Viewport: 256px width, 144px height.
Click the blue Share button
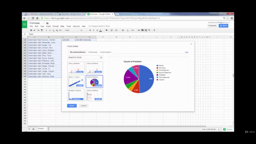click(x=223, y=26)
